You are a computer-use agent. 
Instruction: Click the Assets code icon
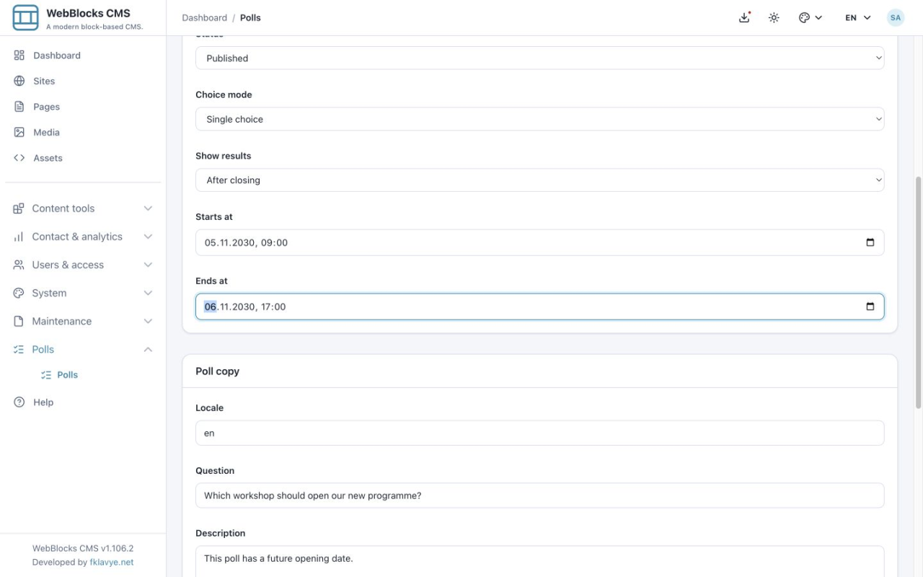point(19,158)
